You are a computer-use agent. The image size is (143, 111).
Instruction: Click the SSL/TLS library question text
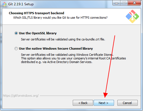tap(60, 18)
